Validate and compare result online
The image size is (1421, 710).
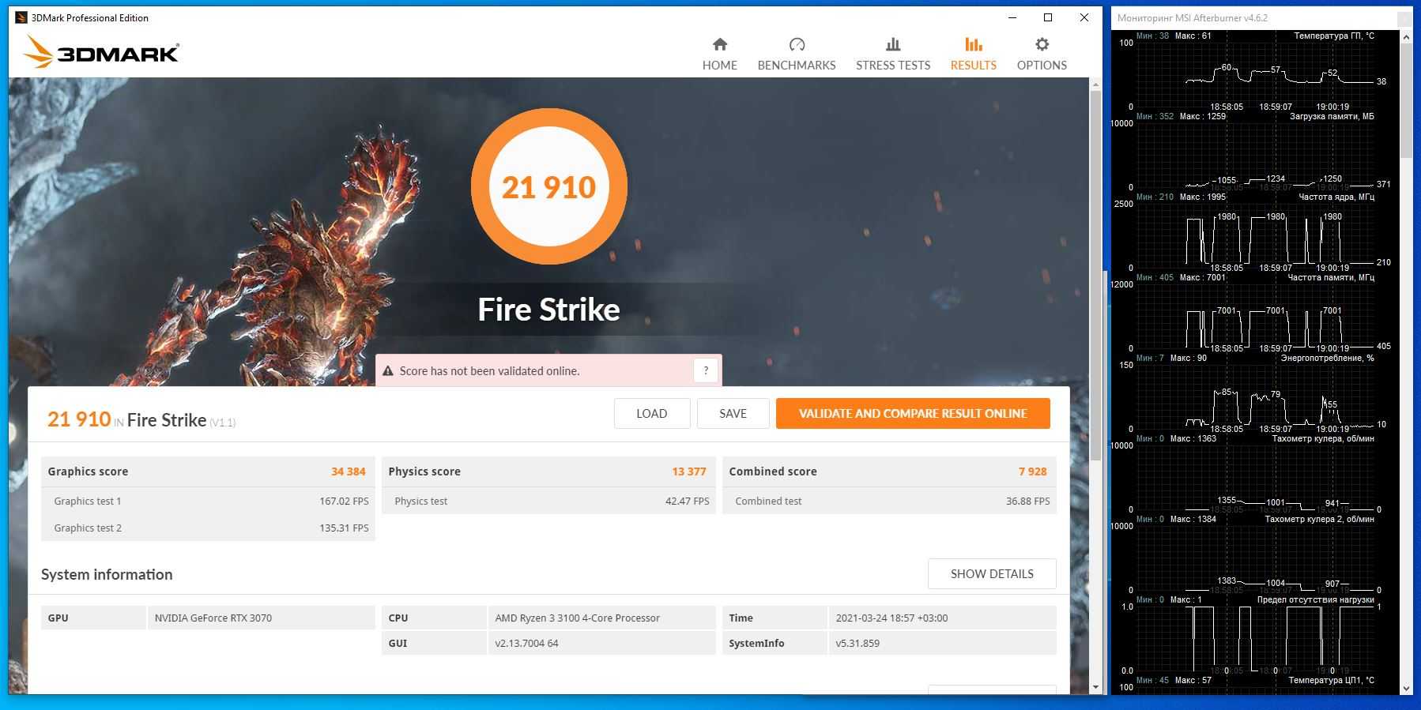coord(912,414)
